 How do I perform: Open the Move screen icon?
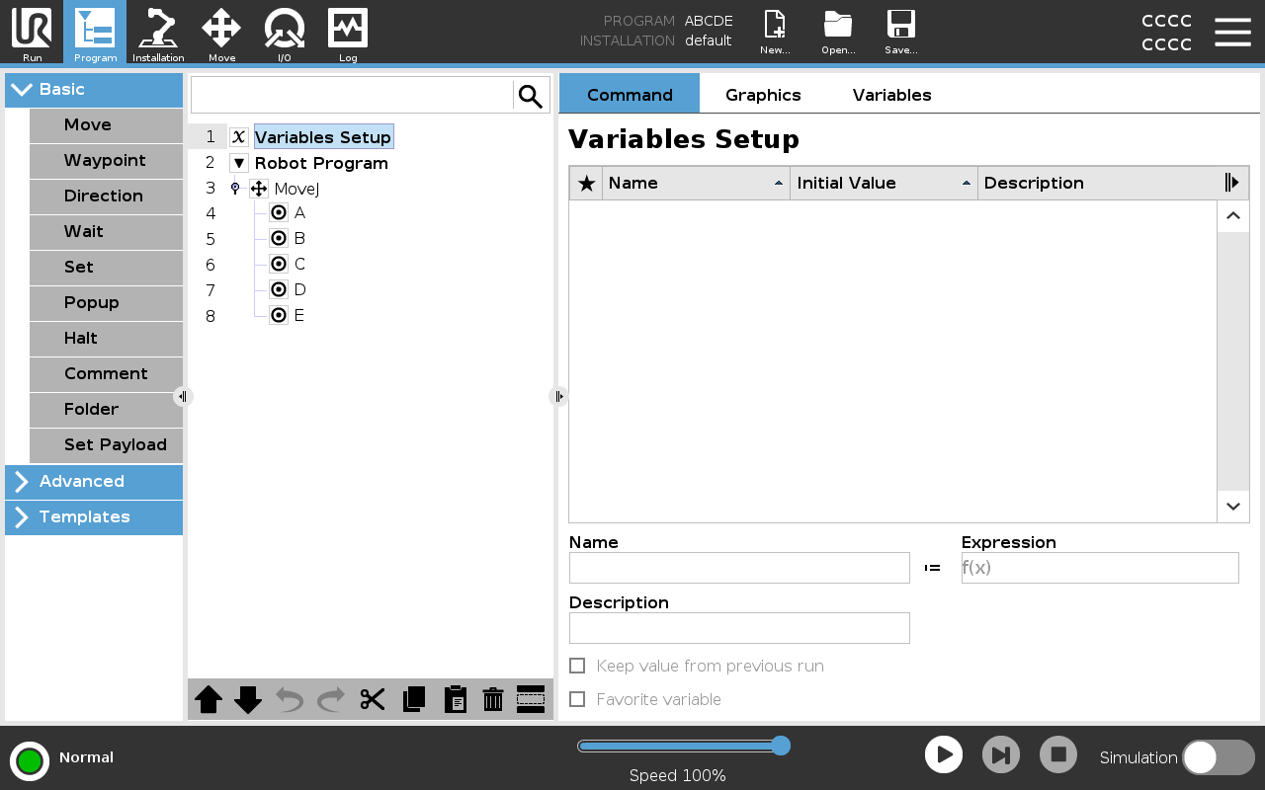click(x=221, y=33)
